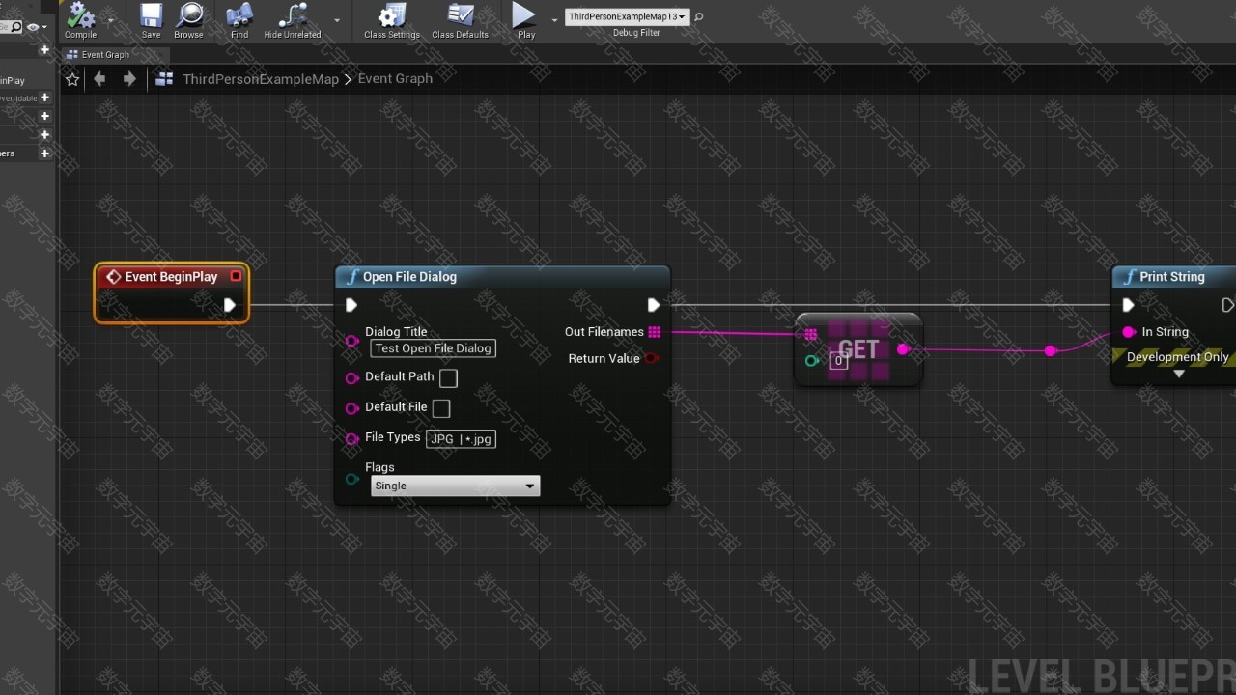This screenshot has width=1236, height=695.
Task: Toggle the eye view options icon
Action: [33, 27]
